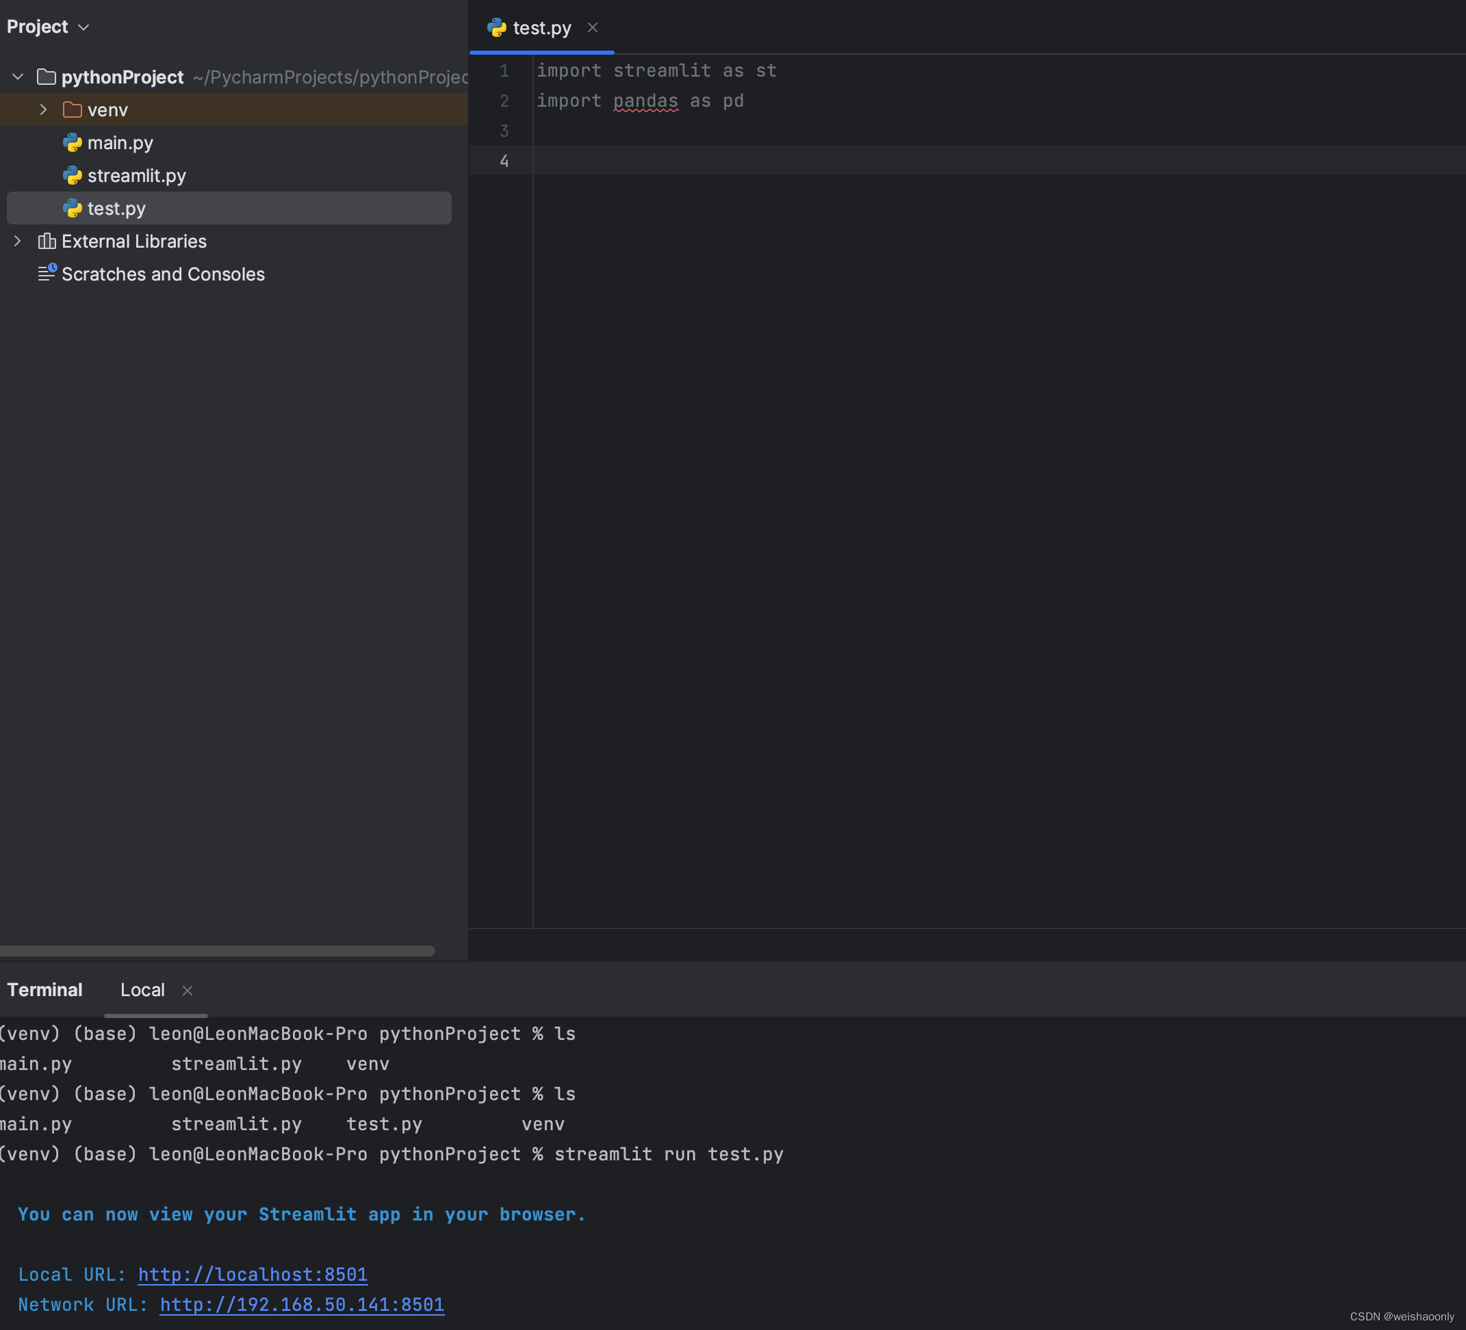Select External Libraries label

click(134, 242)
